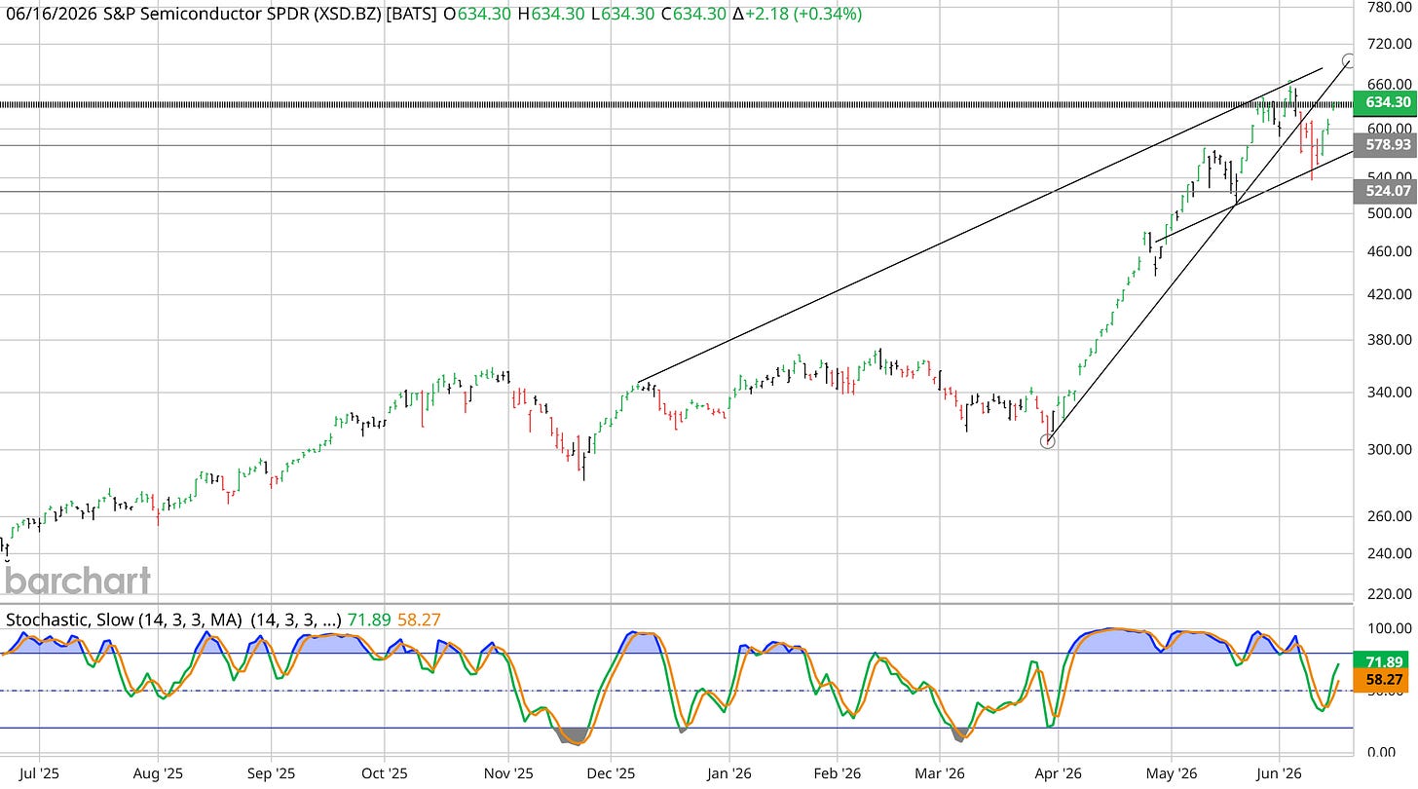1418x789 pixels.
Task: Click the 100.00 stochastic axis label
Action: pyautogui.click(x=1391, y=628)
